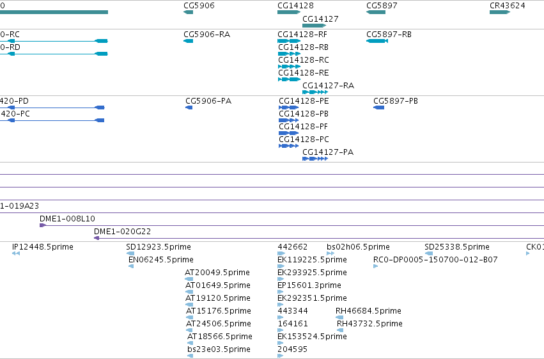Screen dimensions: 544x359
Task: Open transcript CG14128-RB
Action: tap(303, 47)
